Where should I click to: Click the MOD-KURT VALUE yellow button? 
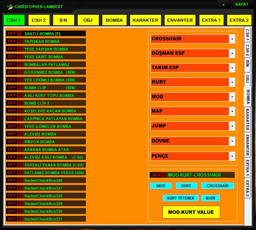[x=191, y=212]
